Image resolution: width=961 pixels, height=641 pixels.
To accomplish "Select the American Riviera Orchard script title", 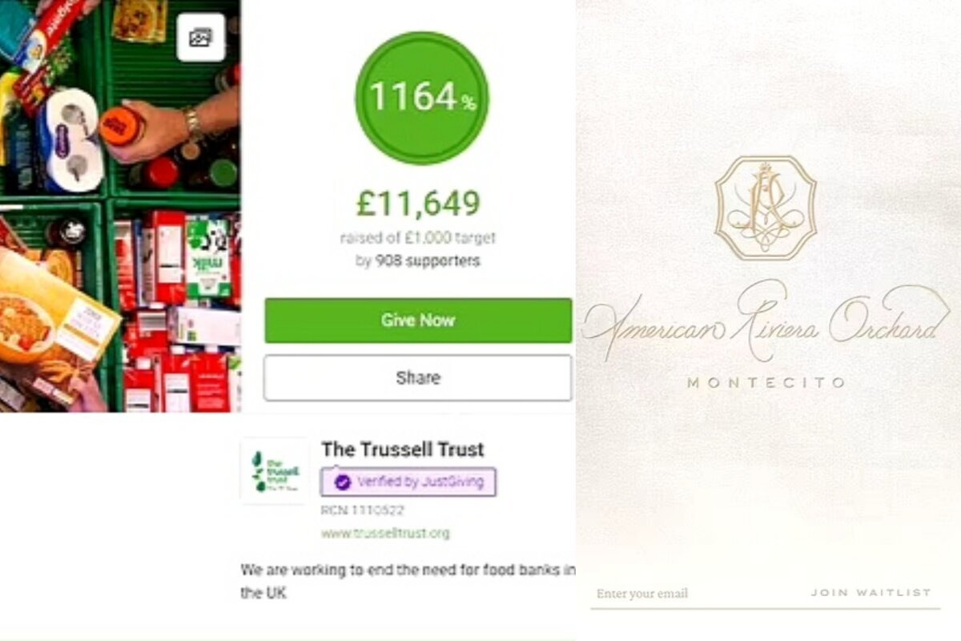I will click(766, 320).
